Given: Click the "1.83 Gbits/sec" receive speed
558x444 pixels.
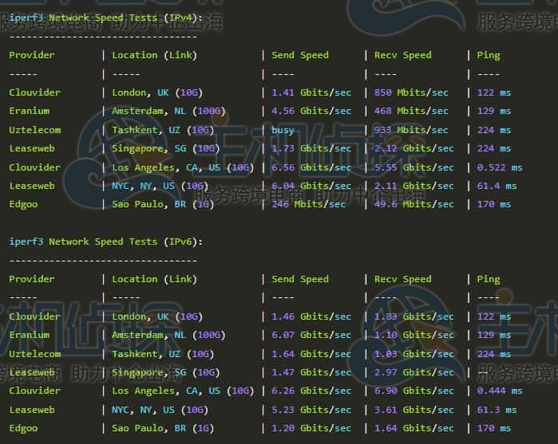Looking at the screenshot, I should pos(414,316).
